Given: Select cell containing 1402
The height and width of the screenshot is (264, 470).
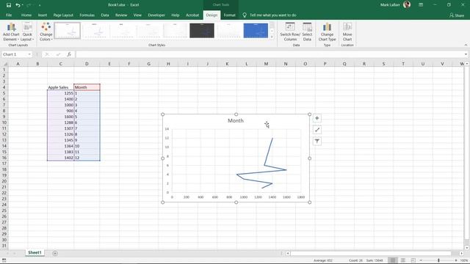Looking at the screenshot, I should [60, 158].
